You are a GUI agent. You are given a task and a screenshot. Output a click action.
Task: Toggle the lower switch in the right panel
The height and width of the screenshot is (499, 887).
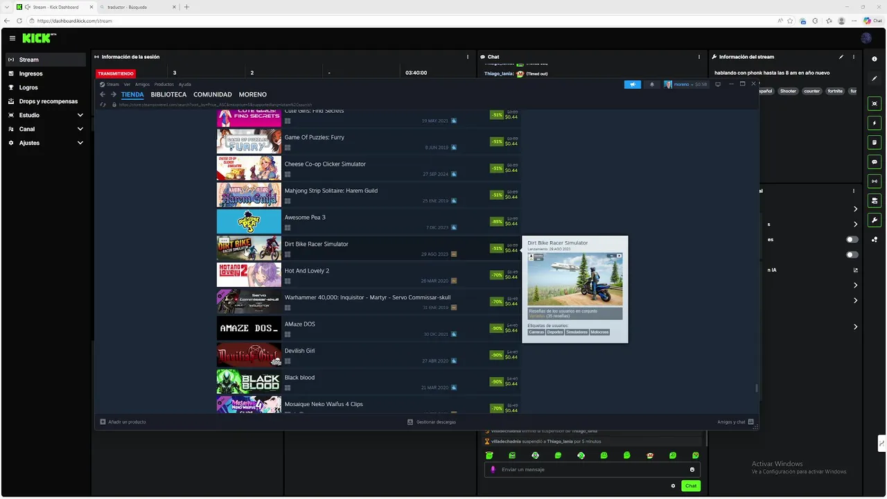point(852,254)
